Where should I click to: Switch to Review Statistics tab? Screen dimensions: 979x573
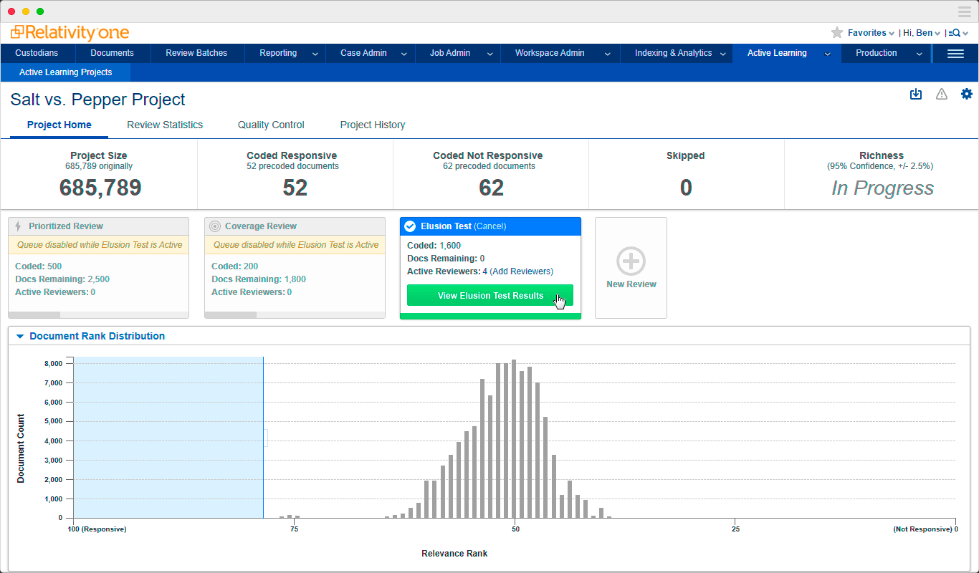pyautogui.click(x=165, y=125)
